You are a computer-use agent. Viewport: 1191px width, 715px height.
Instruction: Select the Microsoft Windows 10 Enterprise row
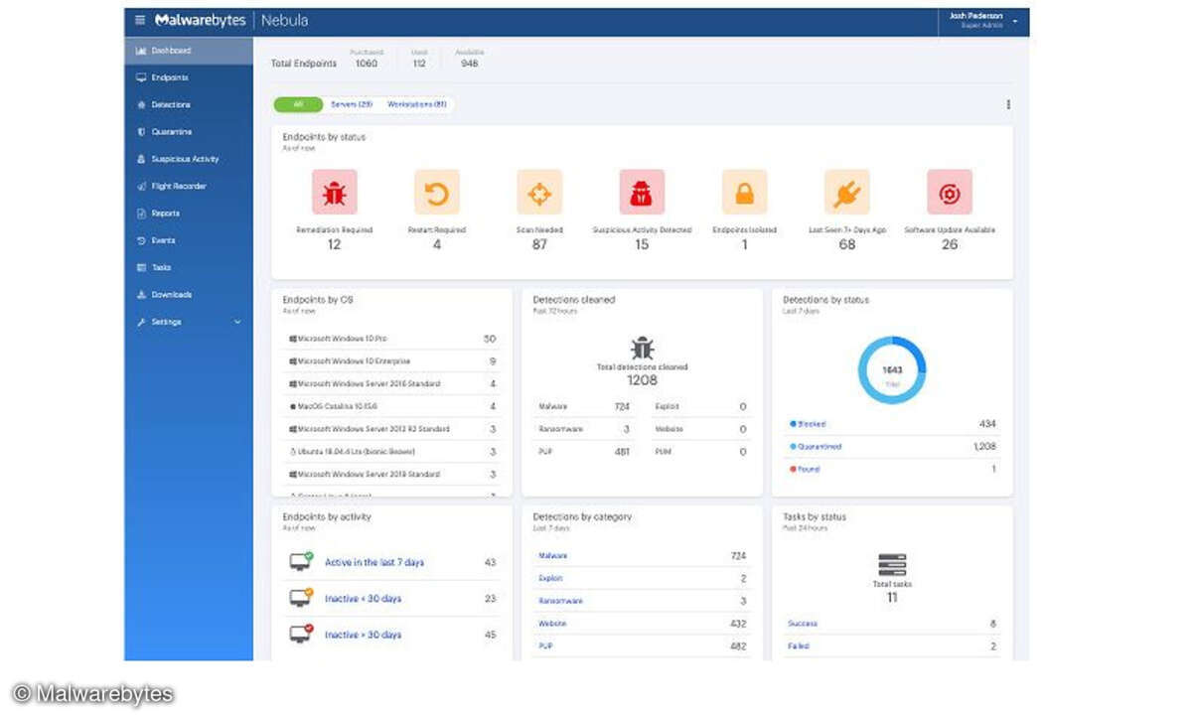392,361
